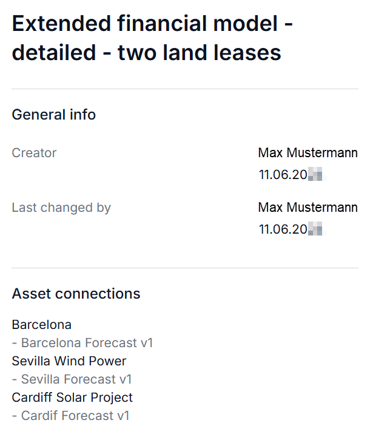This screenshot has height=437, width=370.
Task: Click the Last changed by label
Action: tap(61, 208)
